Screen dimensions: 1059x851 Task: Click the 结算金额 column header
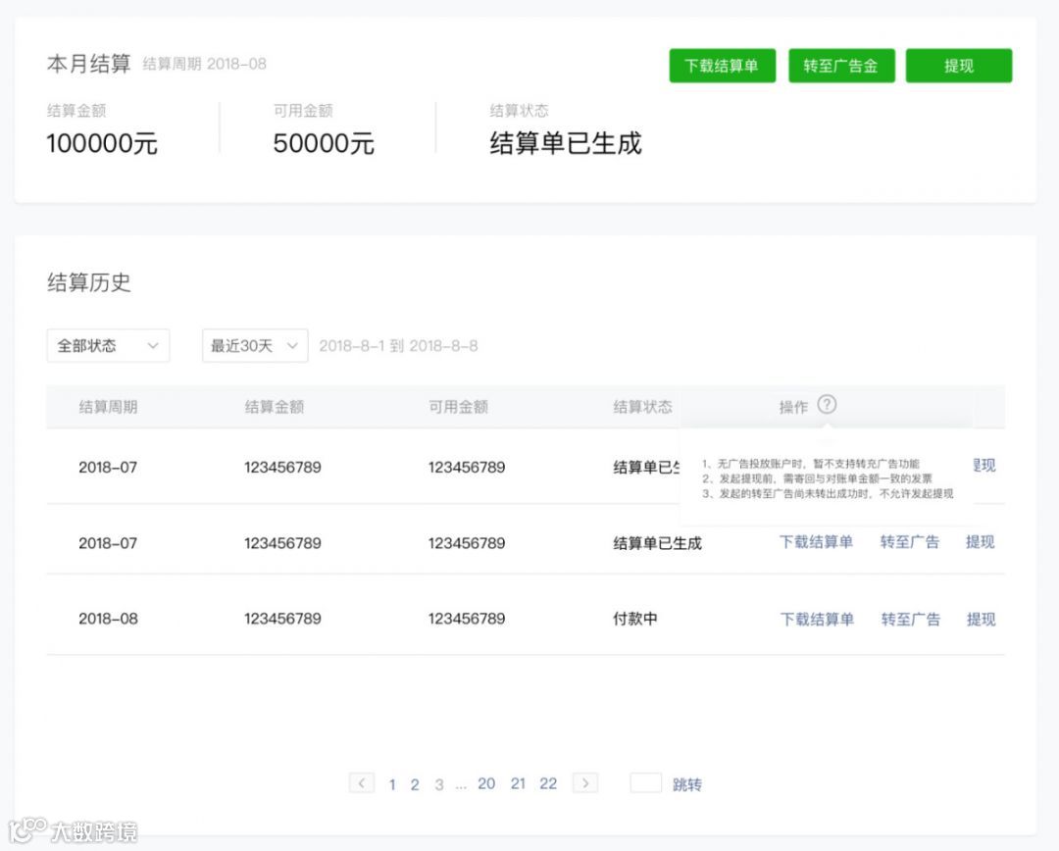[275, 407]
